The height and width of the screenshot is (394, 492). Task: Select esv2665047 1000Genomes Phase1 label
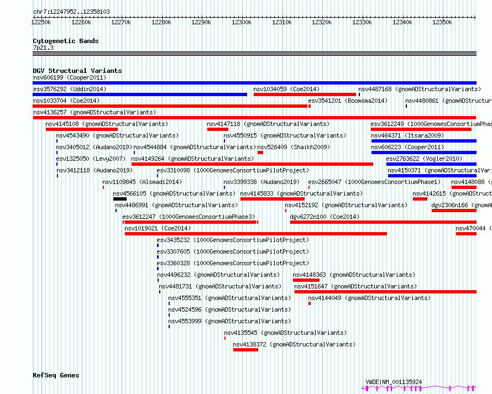click(374, 182)
